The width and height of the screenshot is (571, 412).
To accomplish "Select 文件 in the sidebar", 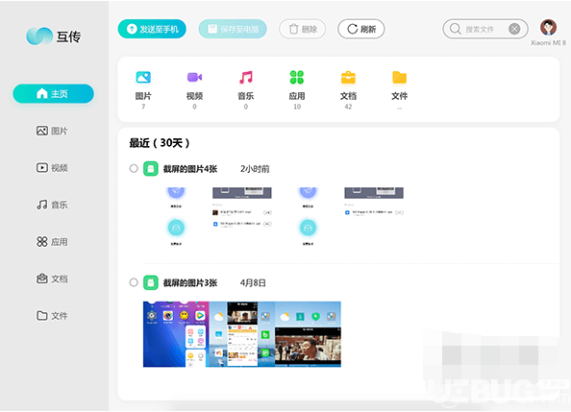I will tap(53, 315).
